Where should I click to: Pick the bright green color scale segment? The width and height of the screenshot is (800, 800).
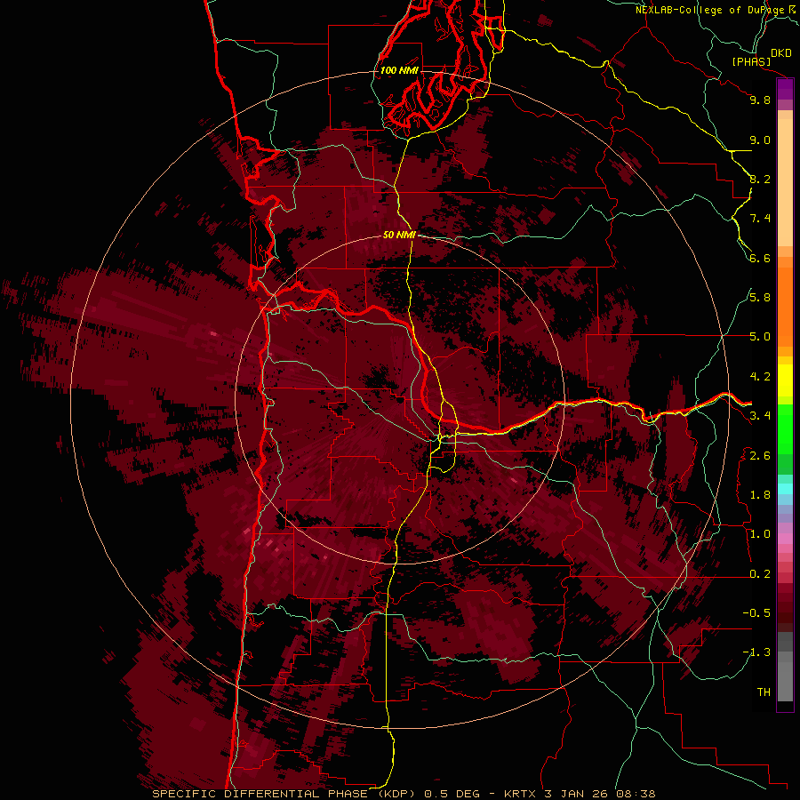coord(785,429)
